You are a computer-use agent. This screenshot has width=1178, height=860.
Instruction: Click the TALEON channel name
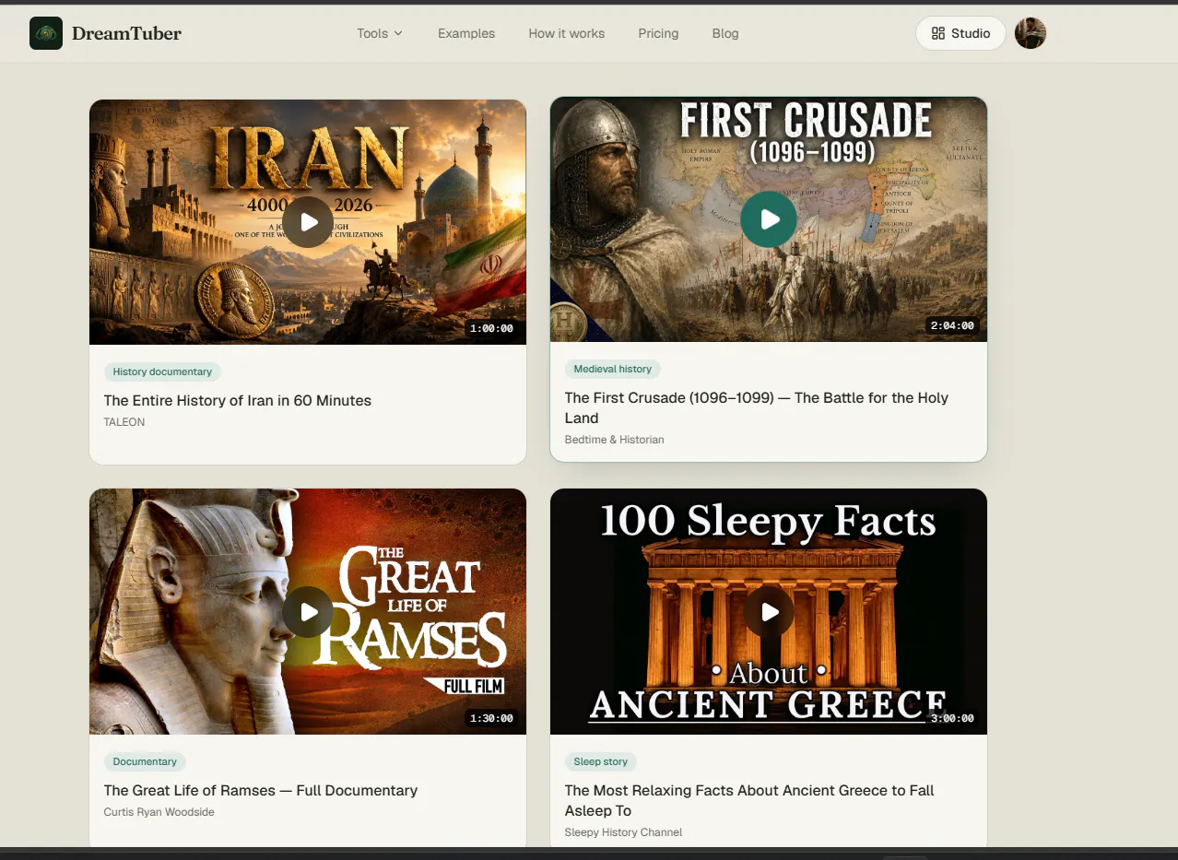(124, 422)
